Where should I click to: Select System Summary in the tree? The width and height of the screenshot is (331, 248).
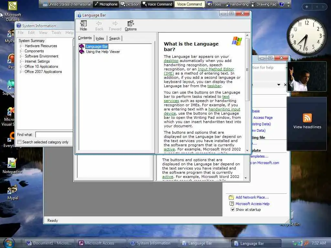pyautogui.click(x=31, y=41)
